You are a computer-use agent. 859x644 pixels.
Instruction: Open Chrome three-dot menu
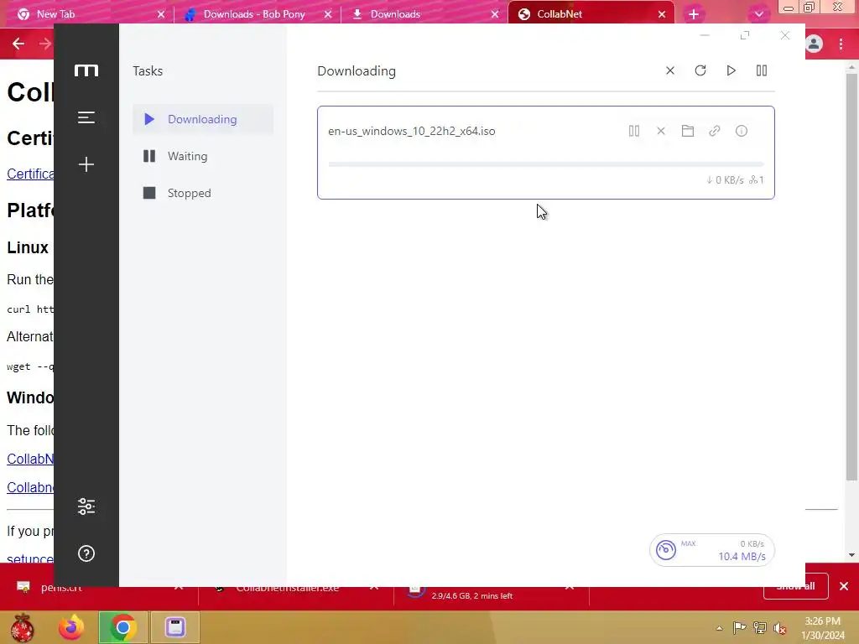(841, 44)
